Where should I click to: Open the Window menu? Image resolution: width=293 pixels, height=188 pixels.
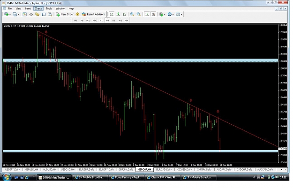point(60,8)
